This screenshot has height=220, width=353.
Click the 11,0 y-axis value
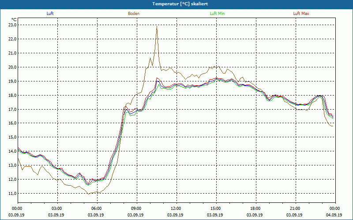pos(13,194)
